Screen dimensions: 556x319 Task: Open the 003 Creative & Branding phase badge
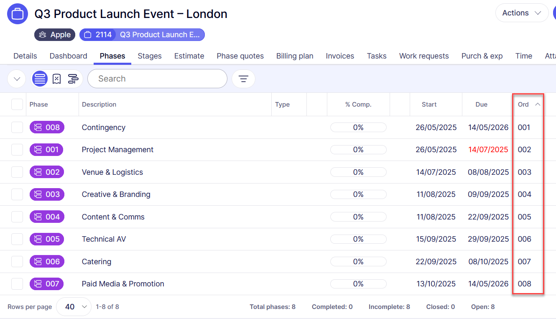tap(47, 194)
